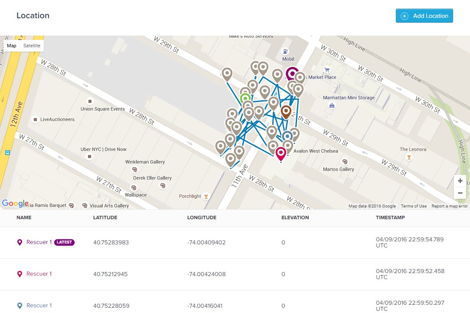Click the Wallspace gallery icon
Image resolution: width=470 pixels, height=313 pixels.
[x=134, y=188]
